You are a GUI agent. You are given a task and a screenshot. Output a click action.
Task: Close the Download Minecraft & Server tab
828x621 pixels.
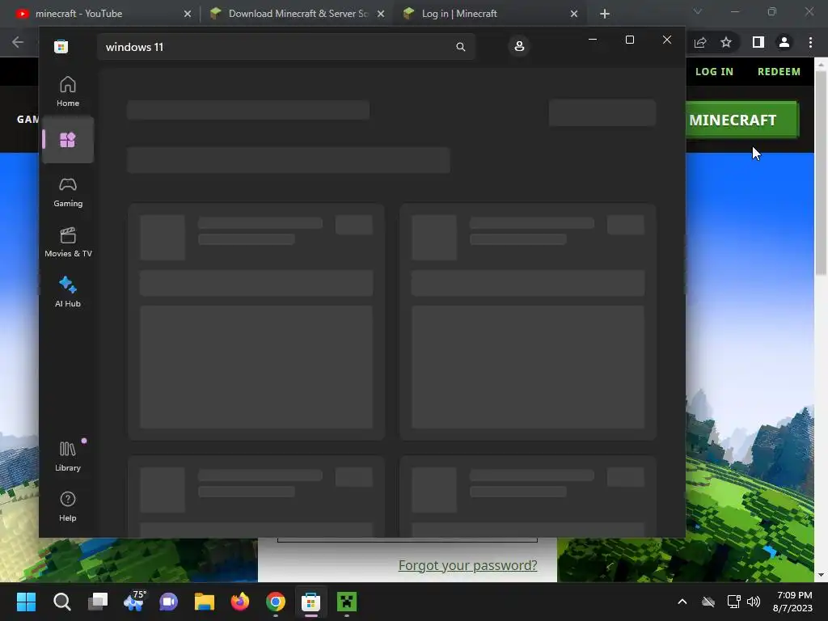pyautogui.click(x=381, y=14)
